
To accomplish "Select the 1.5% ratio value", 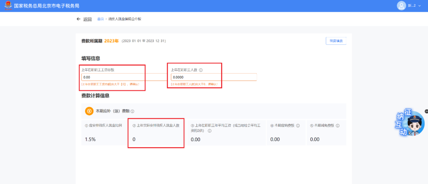I will (90, 139).
